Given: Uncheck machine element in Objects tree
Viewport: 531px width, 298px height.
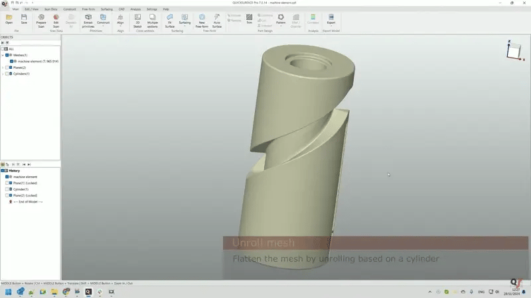Looking at the screenshot, I should click(x=11, y=61).
